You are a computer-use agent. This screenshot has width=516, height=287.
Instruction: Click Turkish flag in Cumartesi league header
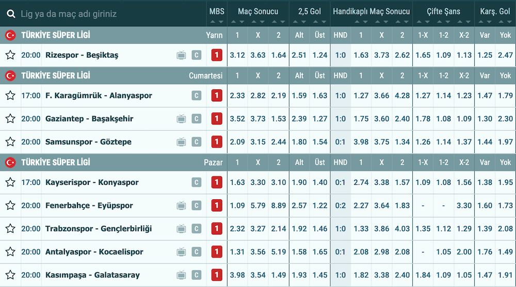click(10, 76)
